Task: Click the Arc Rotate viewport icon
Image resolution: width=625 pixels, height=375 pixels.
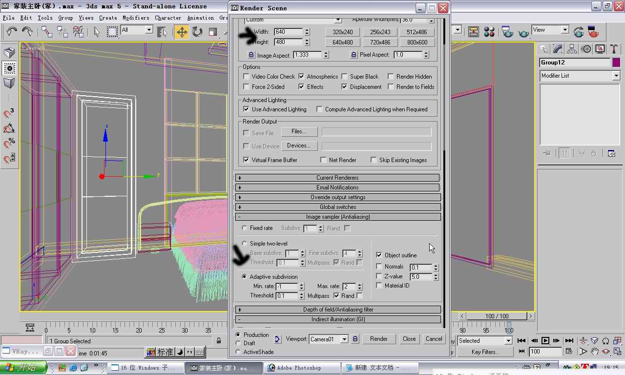Action: (x=606, y=352)
